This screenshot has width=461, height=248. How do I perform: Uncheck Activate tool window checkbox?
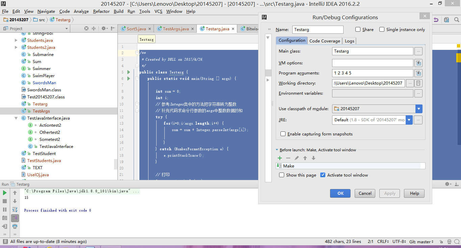click(323, 175)
